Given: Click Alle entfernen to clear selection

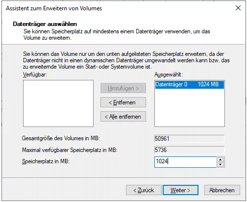Looking at the screenshot, I should point(123,117).
